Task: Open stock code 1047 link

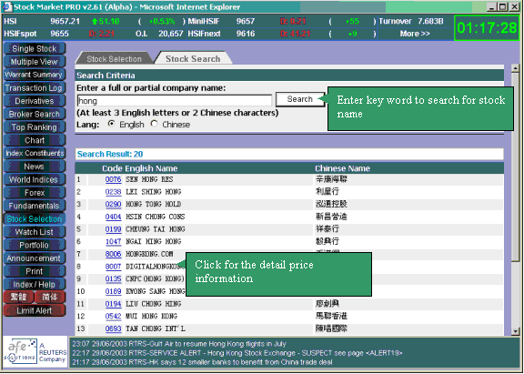Action: pyautogui.click(x=113, y=242)
